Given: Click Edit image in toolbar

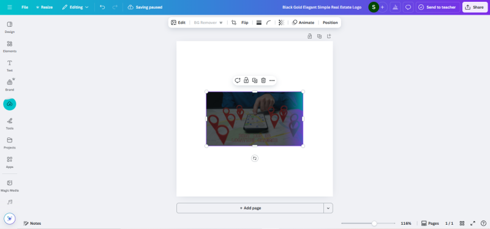Looking at the screenshot, I should coord(178,23).
